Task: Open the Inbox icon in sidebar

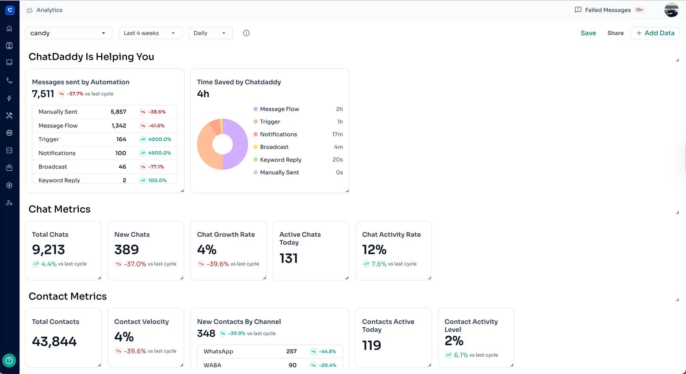Action: 9,63
